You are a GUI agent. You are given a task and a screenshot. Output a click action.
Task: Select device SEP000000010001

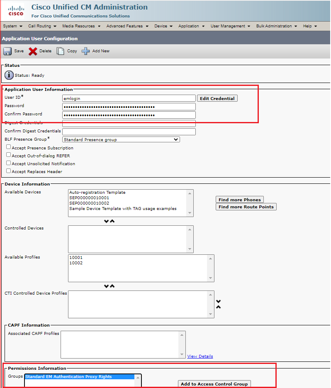point(89,198)
